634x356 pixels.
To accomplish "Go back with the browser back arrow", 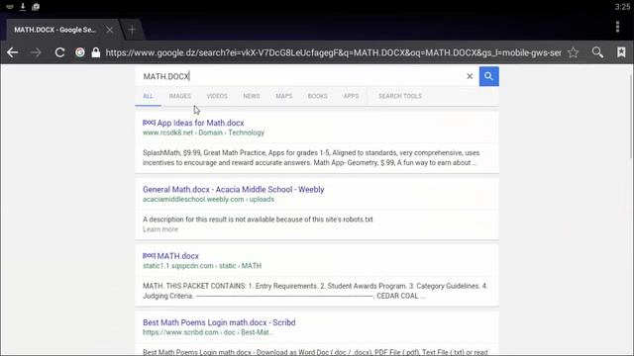I will click(x=13, y=52).
